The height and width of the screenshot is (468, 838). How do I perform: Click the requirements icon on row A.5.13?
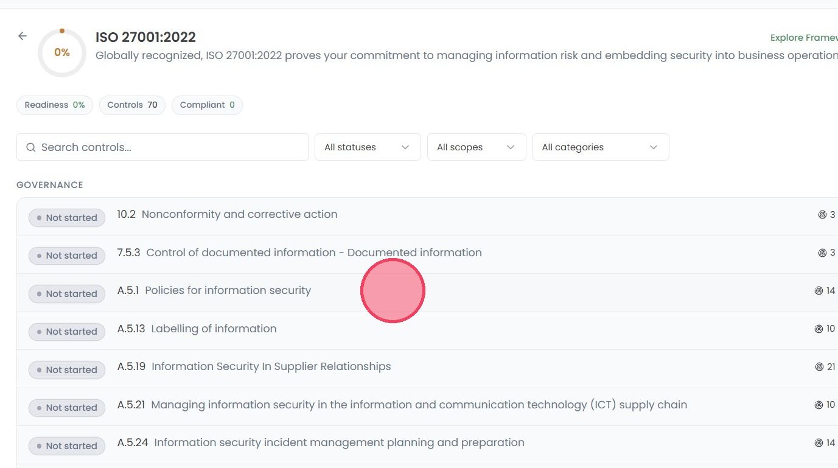pyautogui.click(x=819, y=329)
